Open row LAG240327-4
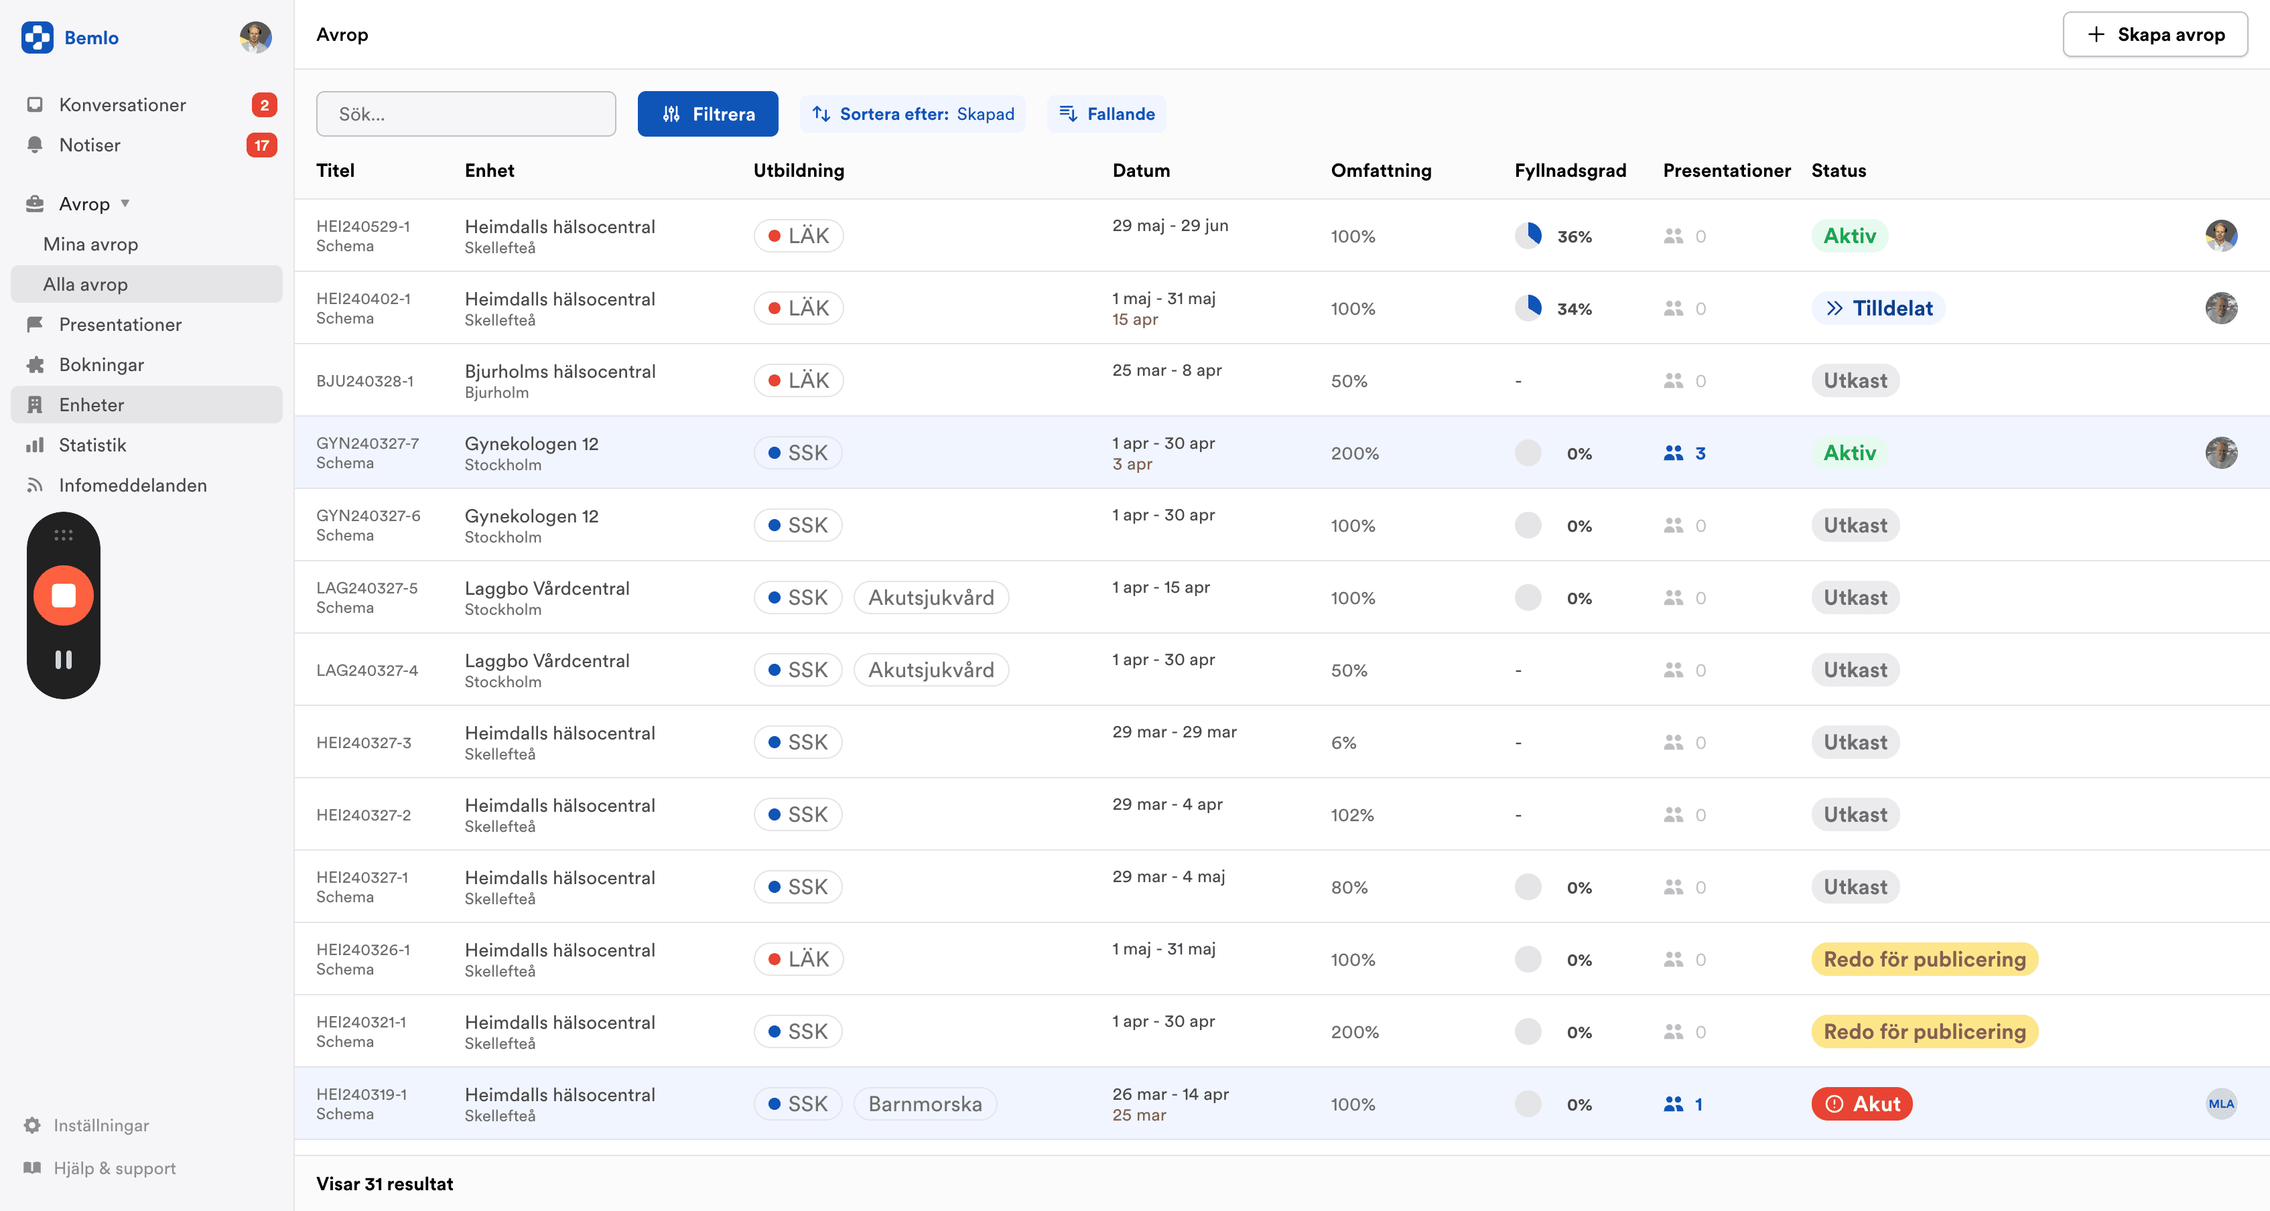The width and height of the screenshot is (2270, 1211). click(x=1282, y=669)
